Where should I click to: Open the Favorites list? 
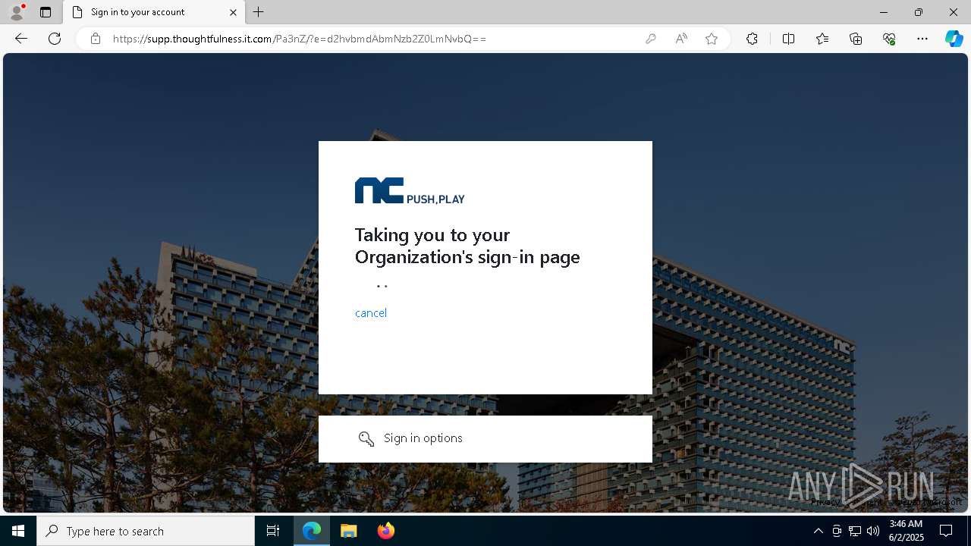coord(822,39)
